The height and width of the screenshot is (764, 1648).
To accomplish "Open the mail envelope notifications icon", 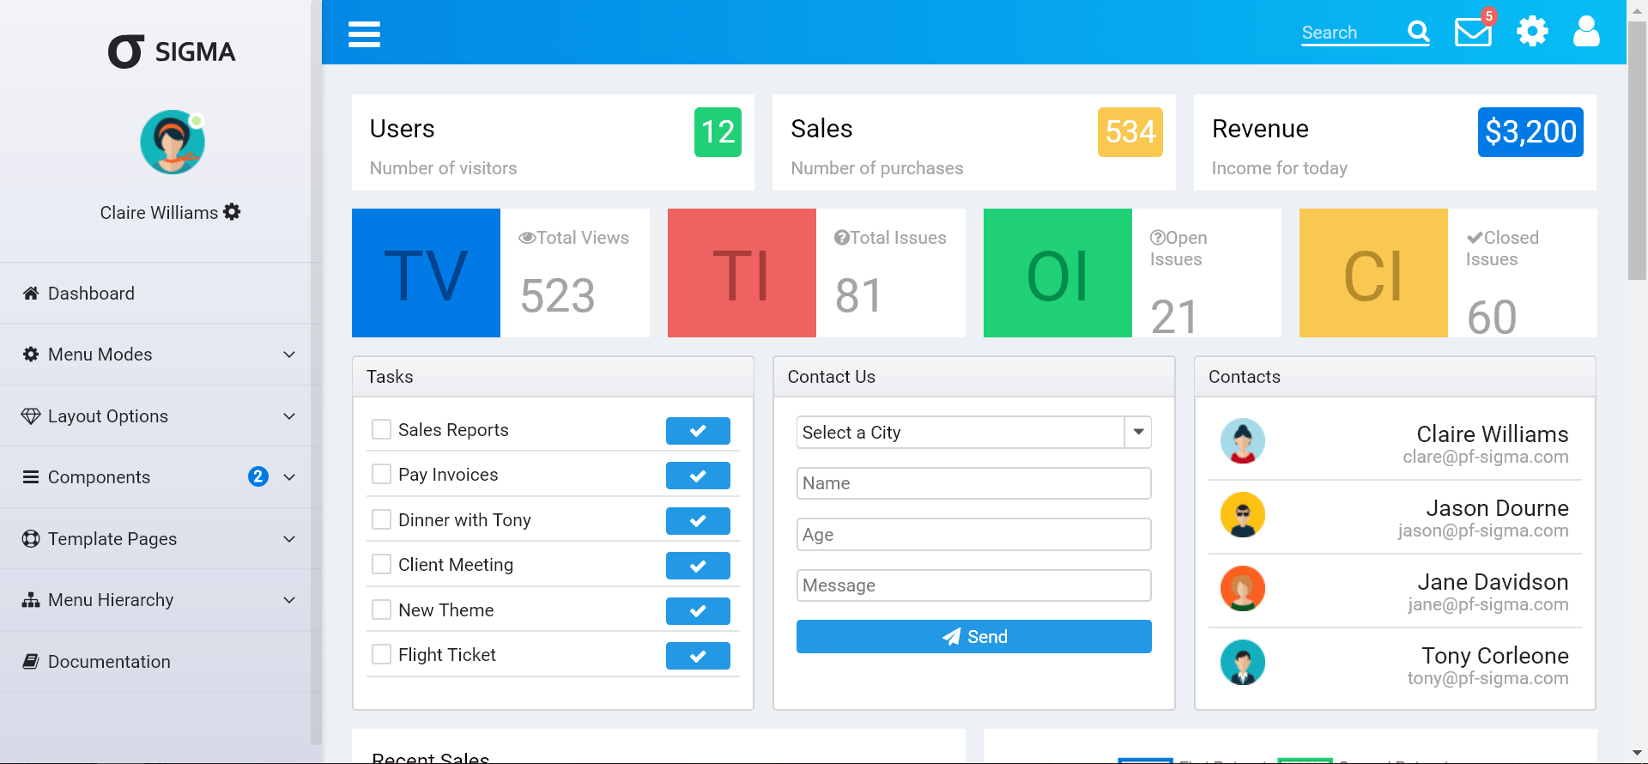I will pyautogui.click(x=1473, y=32).
